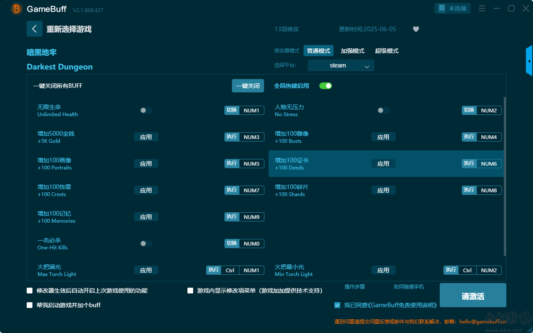Turn on One-Hit Kills toggle
Image resolution: width=533 pixels, height=333 pixels.
146,244
